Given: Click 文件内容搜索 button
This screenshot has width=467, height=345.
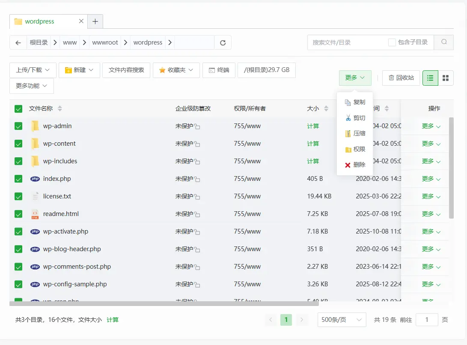Looking at the screenshot, I should click(126, 70).
